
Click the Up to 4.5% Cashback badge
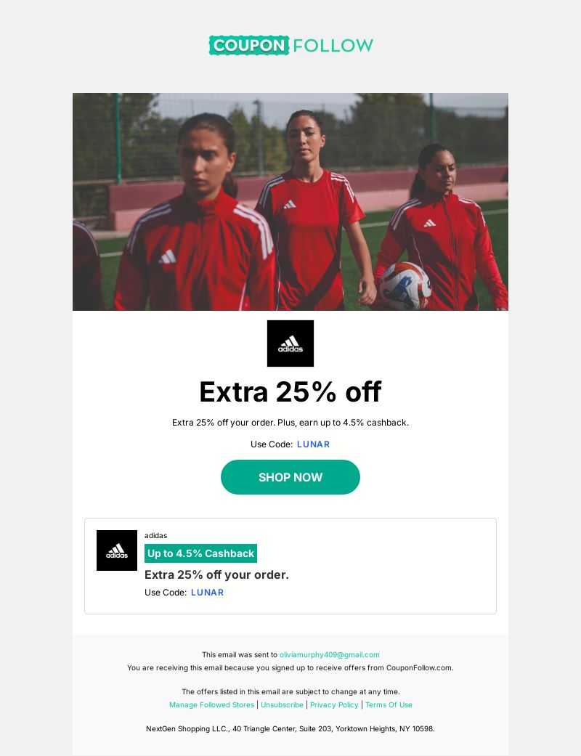point(200,553)
